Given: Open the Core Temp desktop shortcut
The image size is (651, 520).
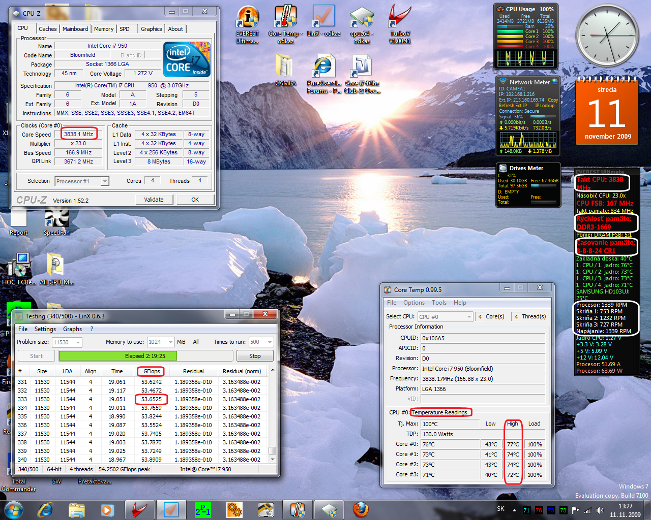Looking at the screenshot, I should [285, 24].
